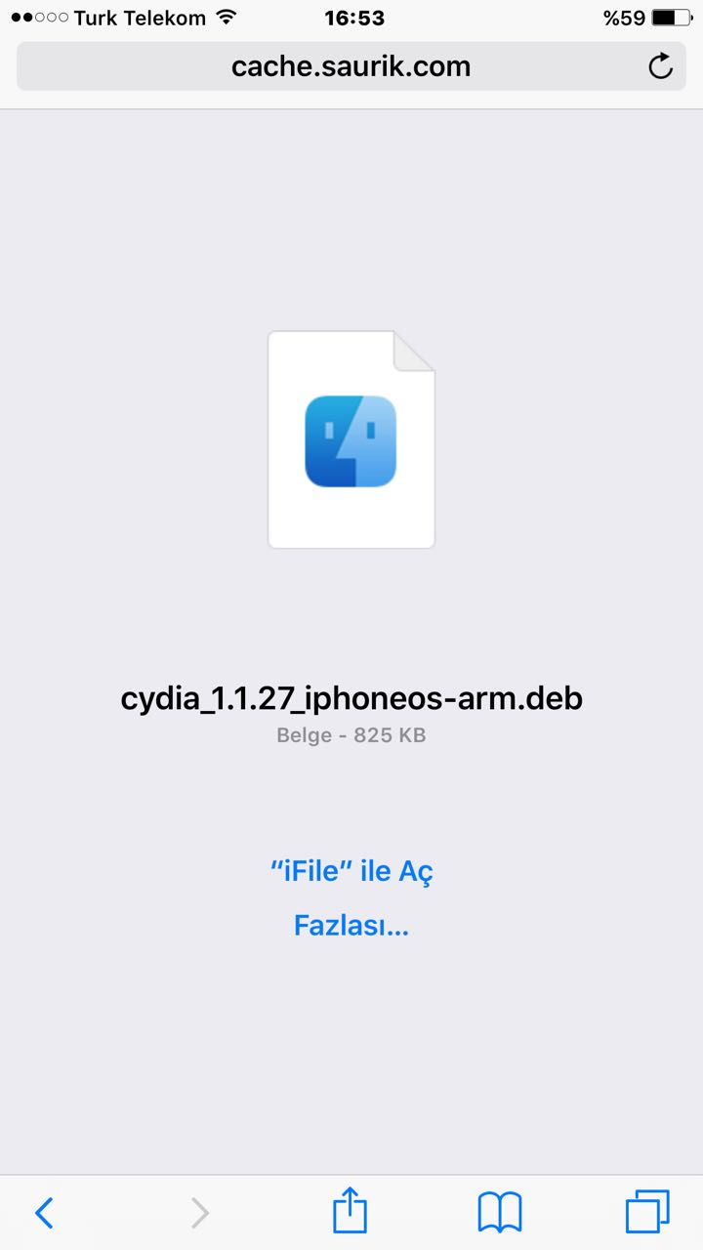
Task: Go back using the left arrow
Action: (x=44, y=1213)
